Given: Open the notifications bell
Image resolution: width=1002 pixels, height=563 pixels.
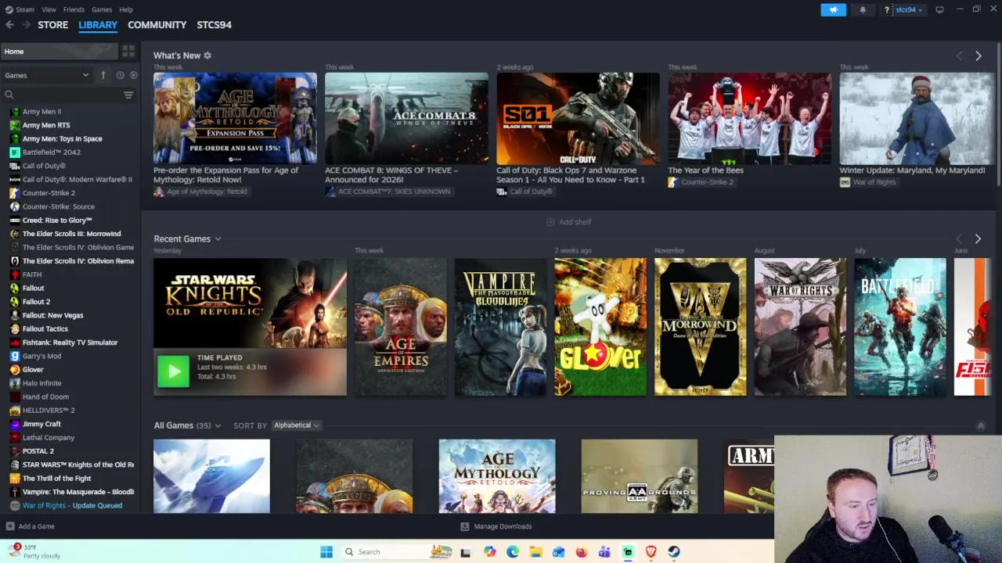Looking at the screenshot, I should [863, 9].
